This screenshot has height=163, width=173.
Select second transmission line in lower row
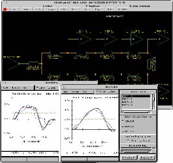[81, 75]
